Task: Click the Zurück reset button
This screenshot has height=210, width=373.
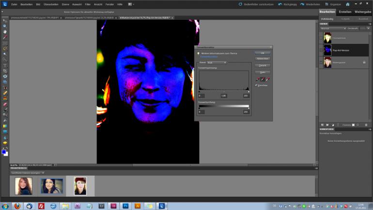Action: point(263,65)
